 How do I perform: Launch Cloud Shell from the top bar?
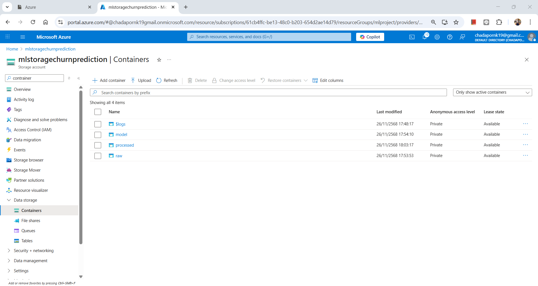point(412,37)
